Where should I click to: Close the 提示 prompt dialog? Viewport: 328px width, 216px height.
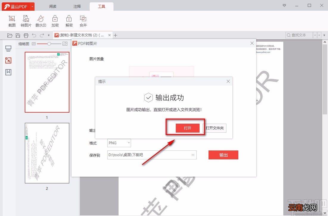[228, 81]
